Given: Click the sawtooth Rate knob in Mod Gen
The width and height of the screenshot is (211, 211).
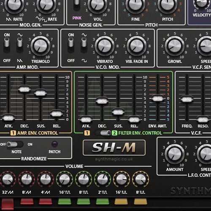Looking at the screenshot, I should [x=14, y=4].
